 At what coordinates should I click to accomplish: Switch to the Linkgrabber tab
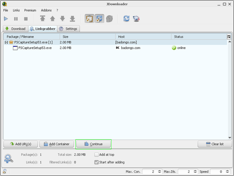point(43,29)
